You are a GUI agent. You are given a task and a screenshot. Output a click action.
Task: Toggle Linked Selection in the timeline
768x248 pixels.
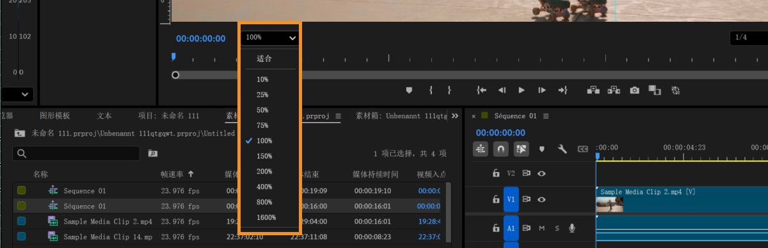click(x=522, y=149)
